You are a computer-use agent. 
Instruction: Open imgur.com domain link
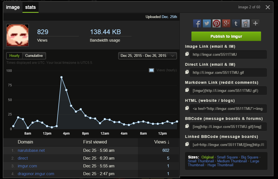tap(27, 166)
